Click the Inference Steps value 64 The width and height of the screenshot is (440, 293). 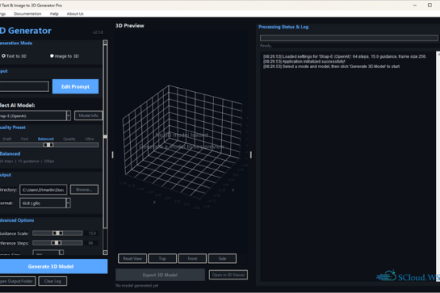90,243
